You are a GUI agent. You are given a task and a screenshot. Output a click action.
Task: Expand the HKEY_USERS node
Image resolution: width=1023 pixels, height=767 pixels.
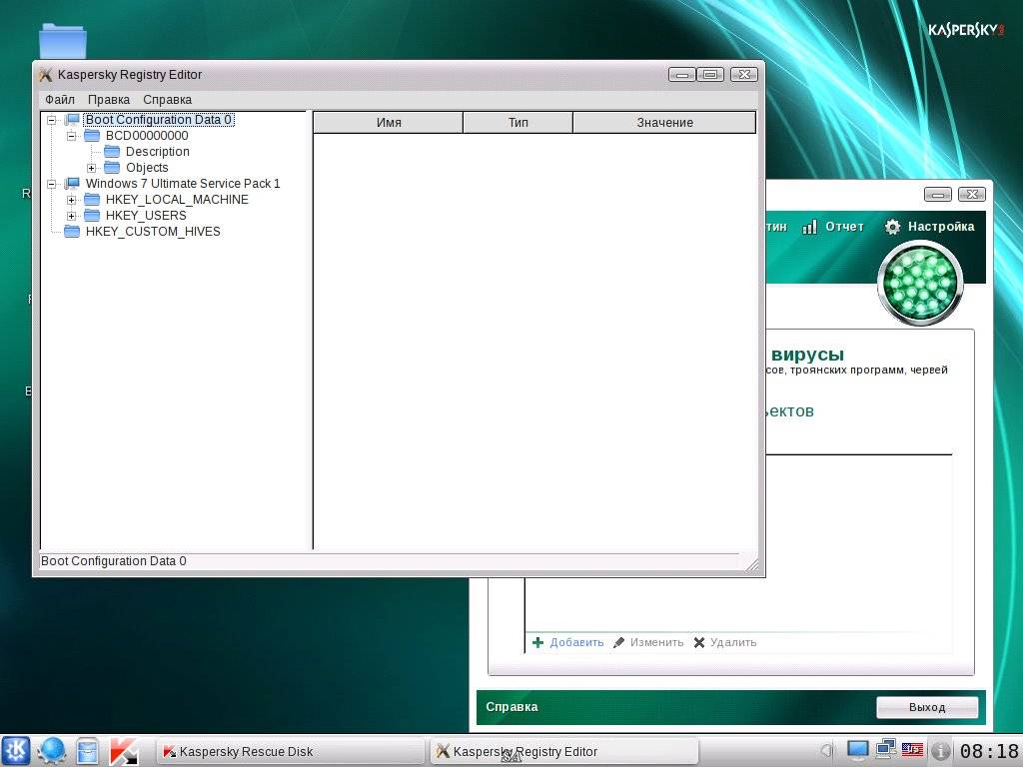click(x=72, y=216)
